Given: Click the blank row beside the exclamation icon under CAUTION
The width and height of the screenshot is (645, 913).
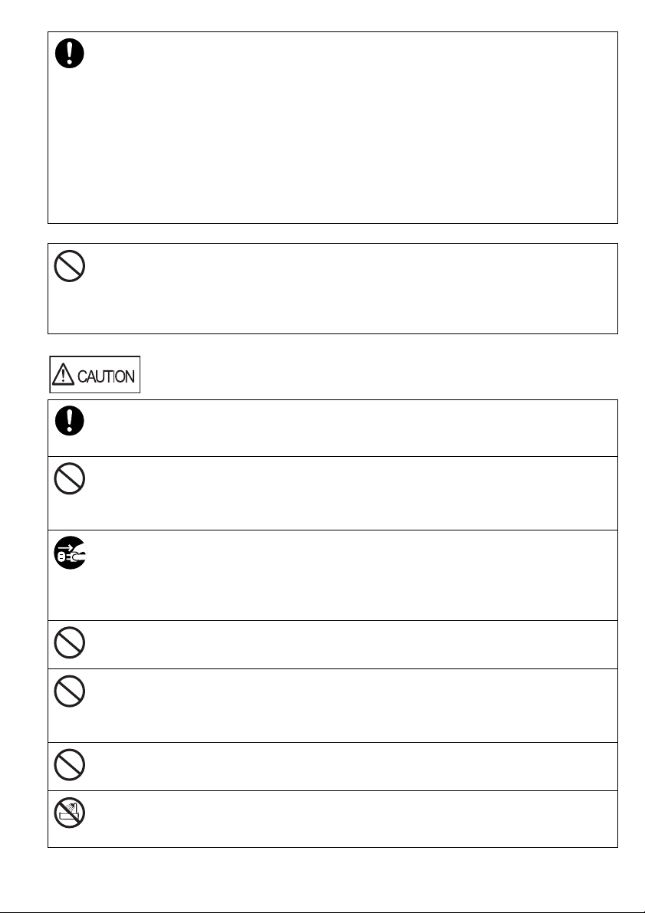Looking at the screenshot, I should [345, 427].
